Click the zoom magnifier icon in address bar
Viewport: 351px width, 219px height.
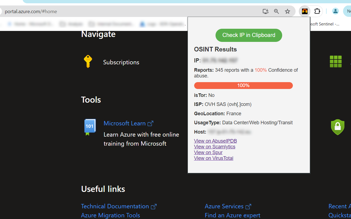(x=276, y=11)
